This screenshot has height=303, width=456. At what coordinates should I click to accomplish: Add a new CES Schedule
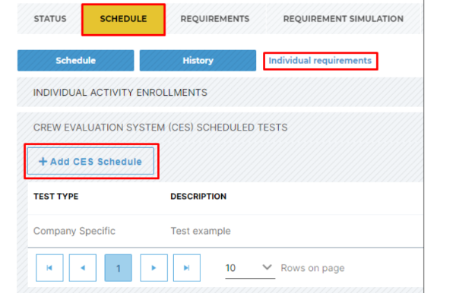90,161
